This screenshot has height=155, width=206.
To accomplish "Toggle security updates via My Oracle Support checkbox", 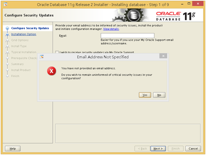I will pyautogui.click(x=57, y=52).
